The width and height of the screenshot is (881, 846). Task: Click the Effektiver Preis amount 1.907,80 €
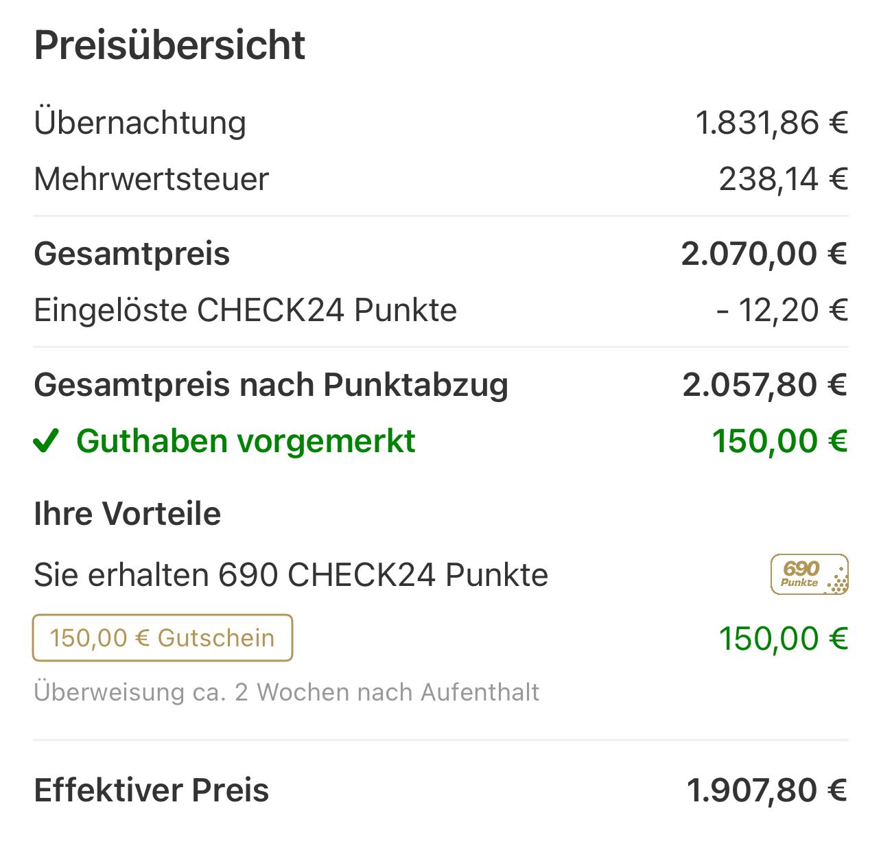point(766,790)
